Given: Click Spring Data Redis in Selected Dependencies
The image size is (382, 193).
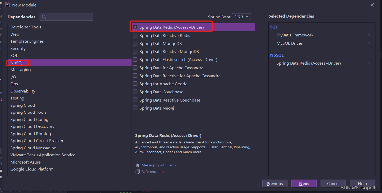Looking at the screenshot, I should click(309, 63).
